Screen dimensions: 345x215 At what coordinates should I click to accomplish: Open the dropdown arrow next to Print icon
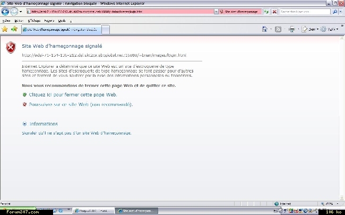298,29
